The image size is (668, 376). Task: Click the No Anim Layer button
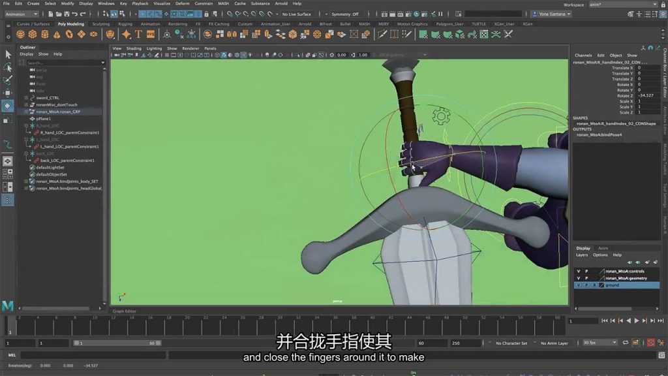554,343
